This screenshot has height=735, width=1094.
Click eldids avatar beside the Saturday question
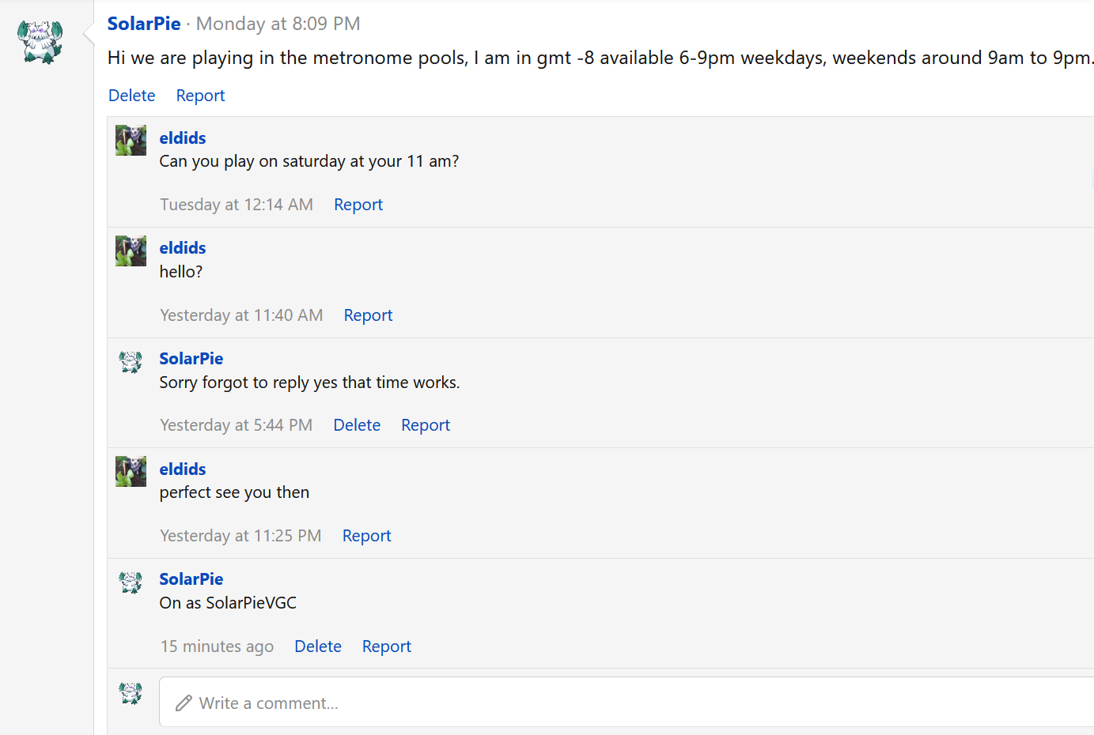131,140
